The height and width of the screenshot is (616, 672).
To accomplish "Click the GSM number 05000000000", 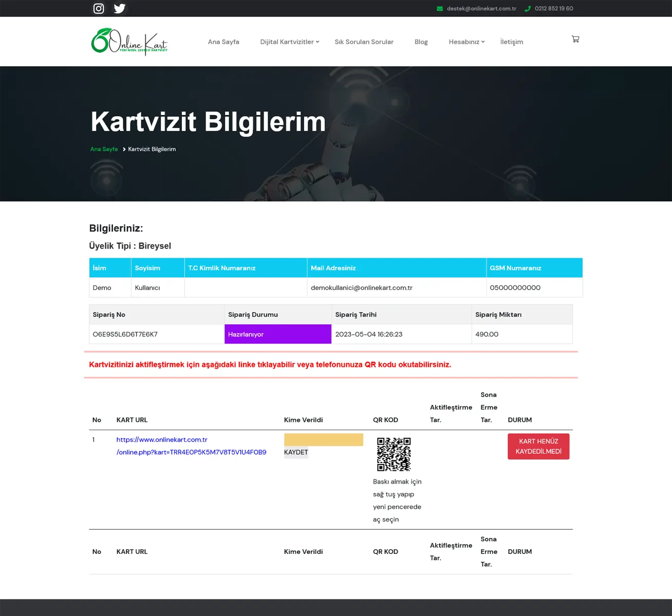I will coord(515,287).
